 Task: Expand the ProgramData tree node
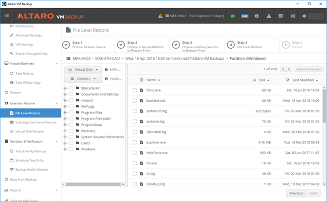[x=65, y=125]
